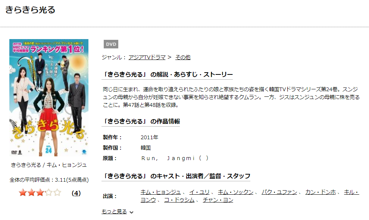The image size is (369, 220).
Task: Open cast member チャン・ヨン link
Action: [218, 200]
